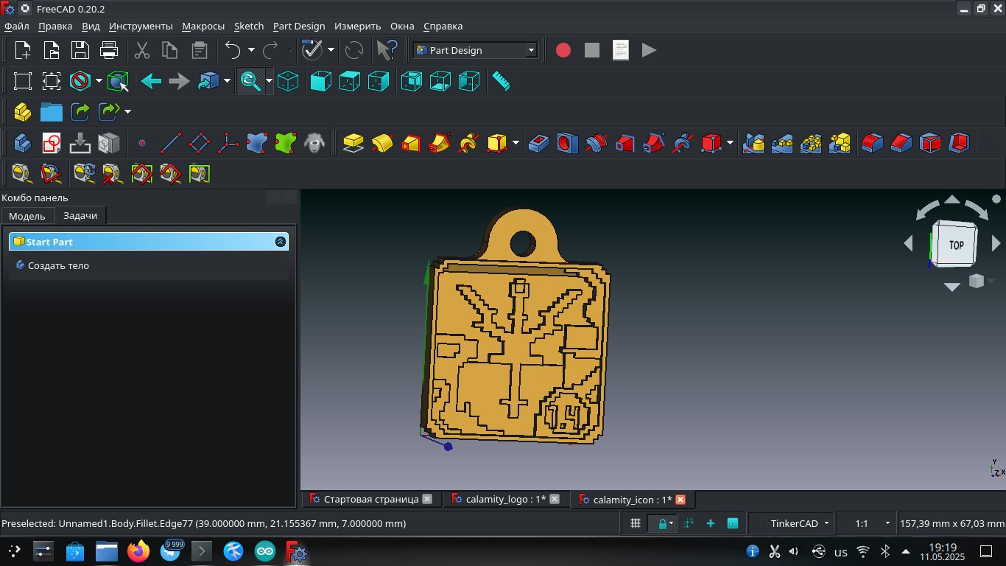Click the What's This help cursor icon
The width and height of the screenshot is (1006, 566).
point(387,50)
